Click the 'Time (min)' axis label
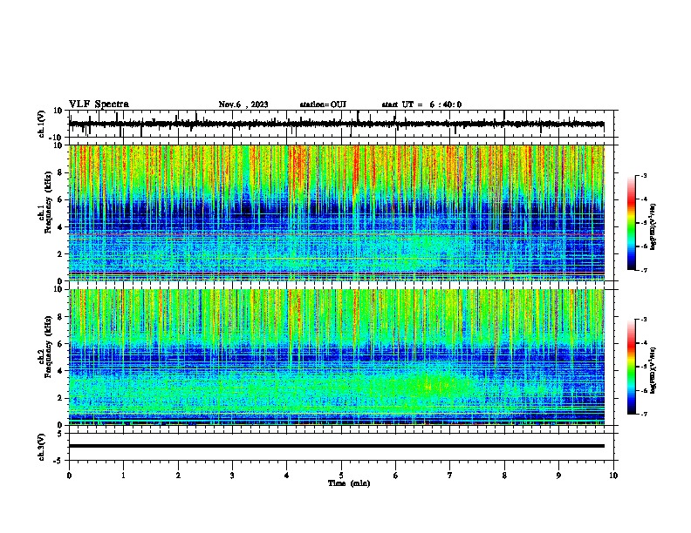 [349, 483]
